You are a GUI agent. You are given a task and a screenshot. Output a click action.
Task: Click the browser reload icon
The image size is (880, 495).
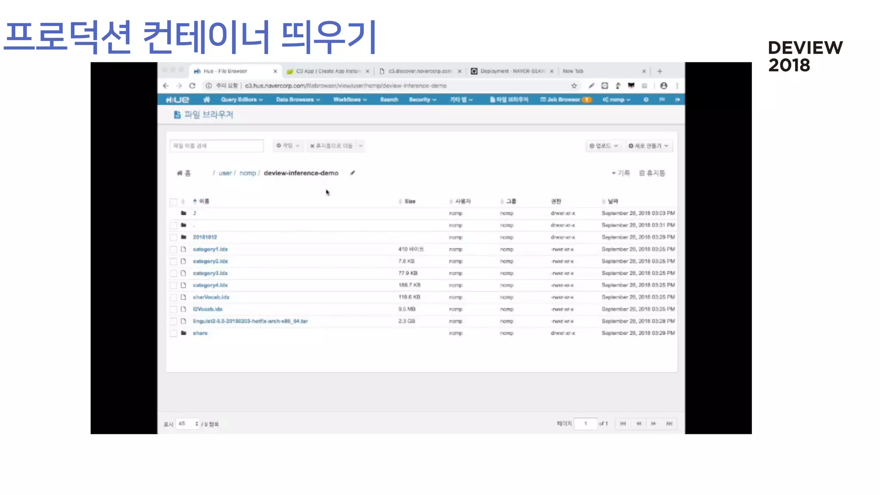point(192,86)
